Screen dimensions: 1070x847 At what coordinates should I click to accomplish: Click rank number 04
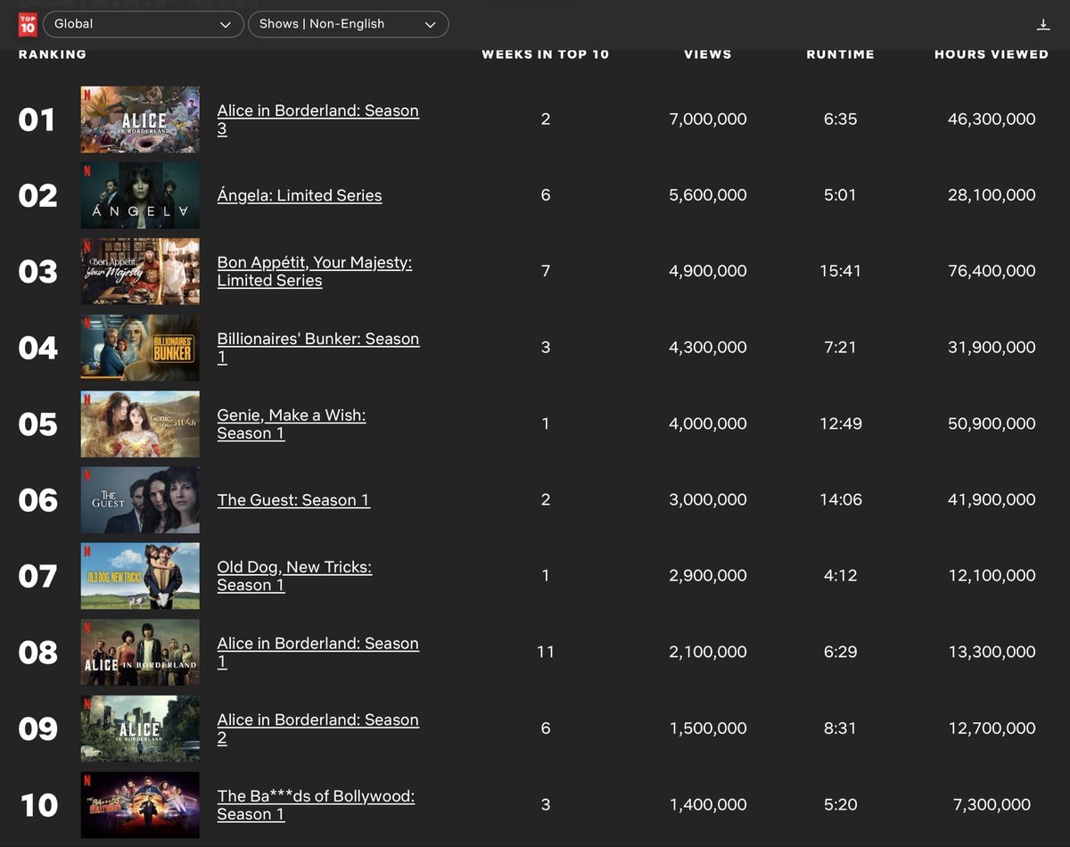(38, 348)
